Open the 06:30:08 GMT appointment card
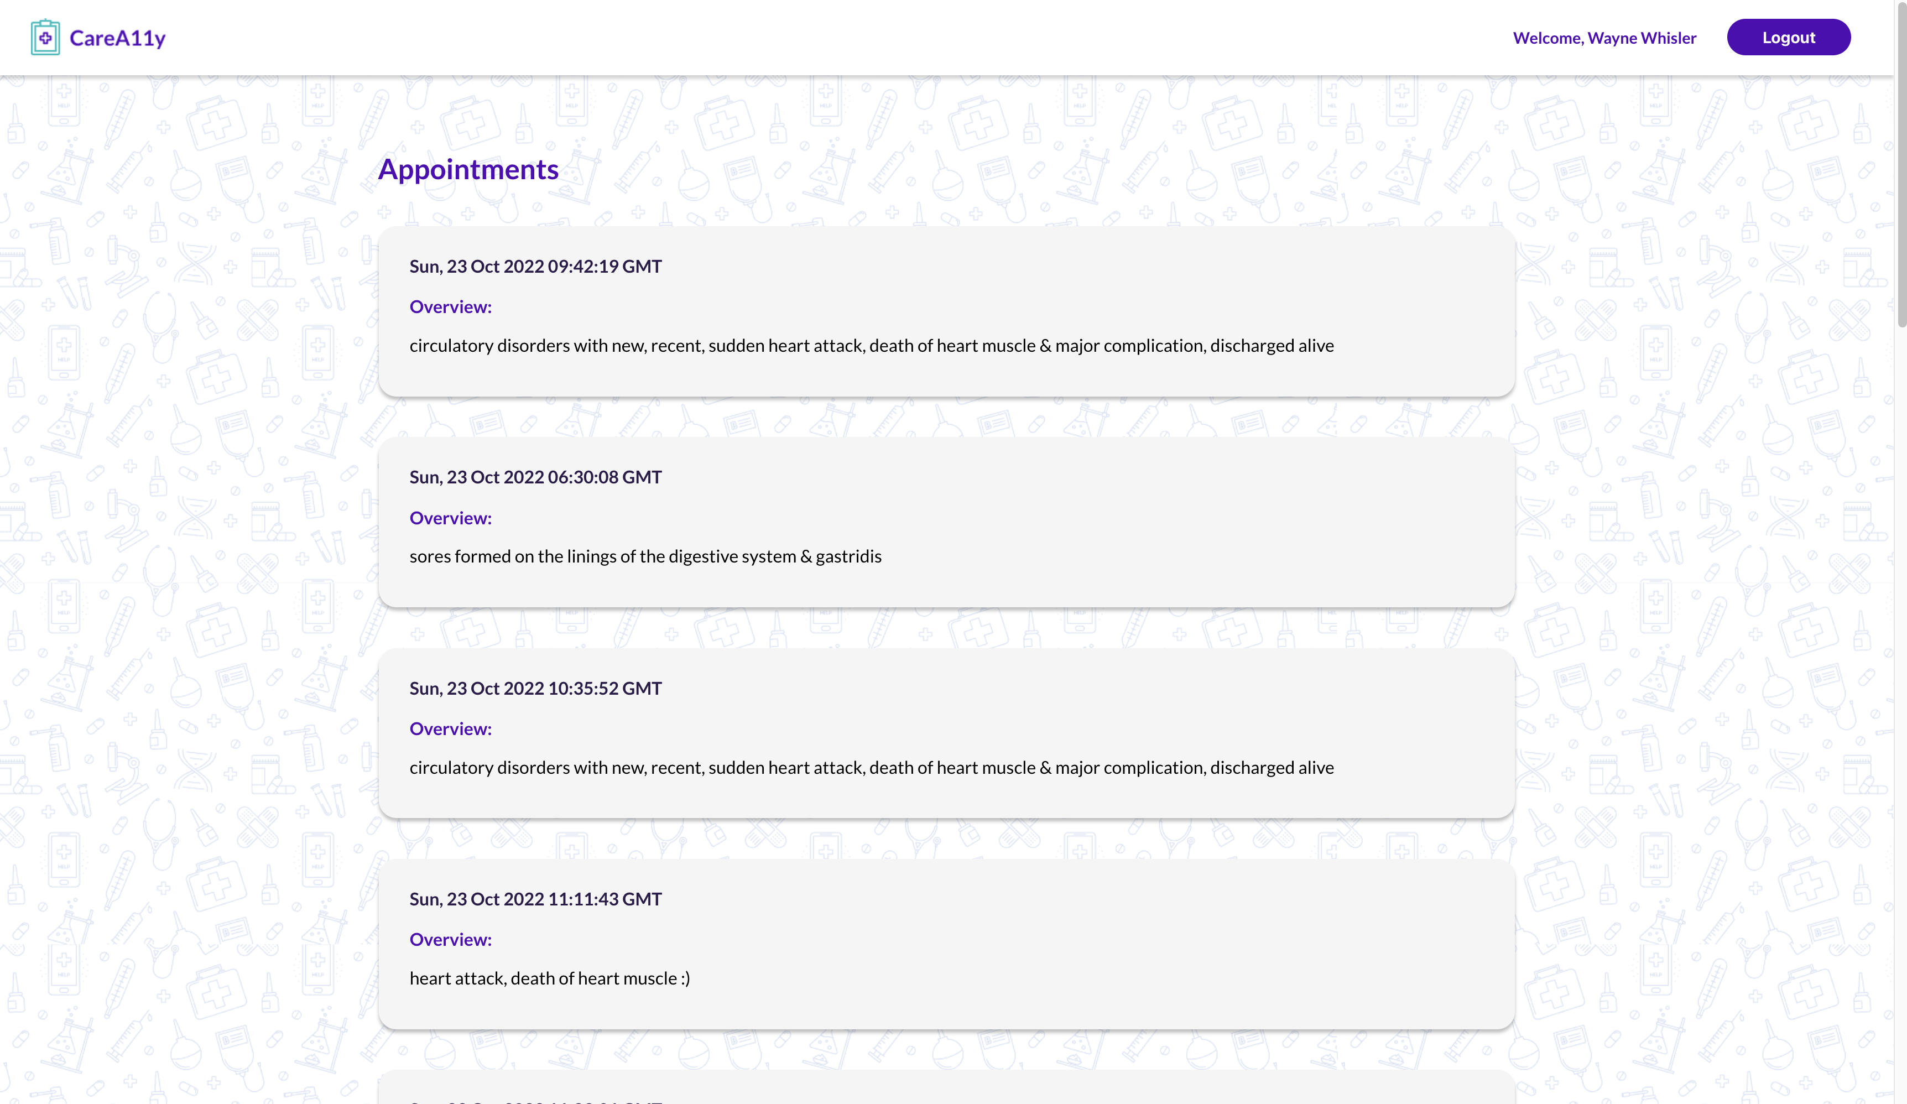 click(x=946, y=522)
